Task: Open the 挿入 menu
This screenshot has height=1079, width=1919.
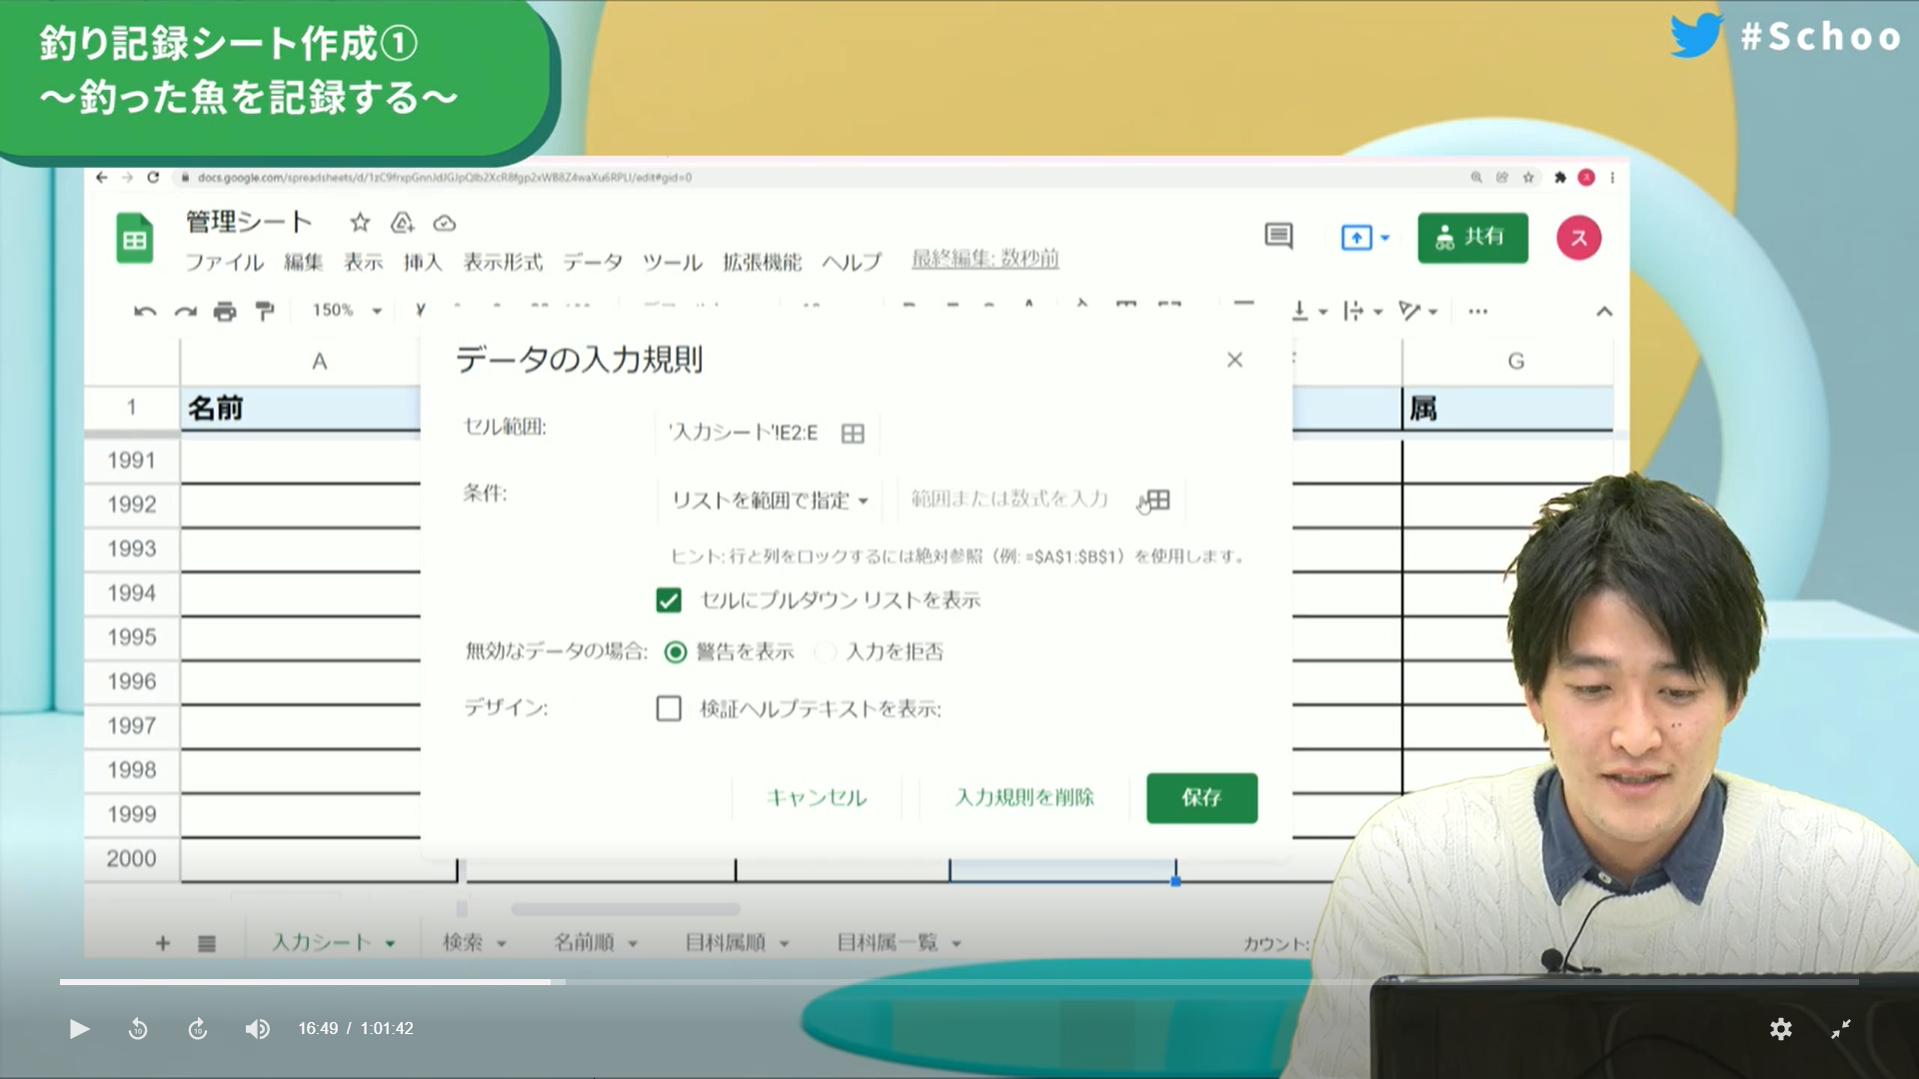Action: click(x=423, y=262)
